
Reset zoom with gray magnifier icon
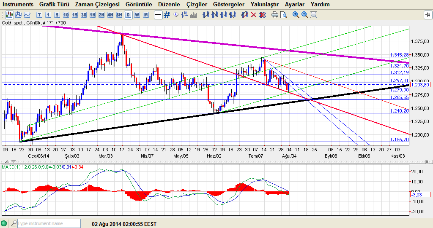pyautogui.click(x=314, y=15)
